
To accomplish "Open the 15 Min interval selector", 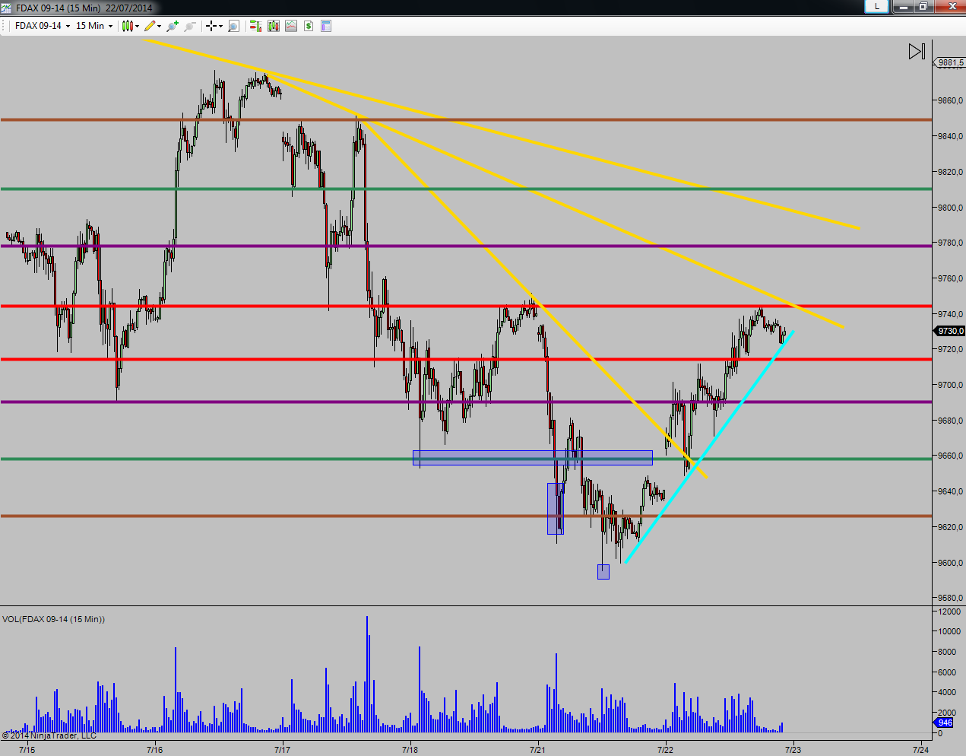I will tap(90, 26).
